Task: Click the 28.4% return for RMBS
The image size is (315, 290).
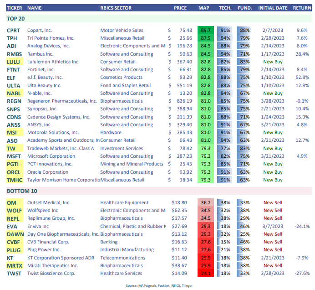Action: click(302, 54)
